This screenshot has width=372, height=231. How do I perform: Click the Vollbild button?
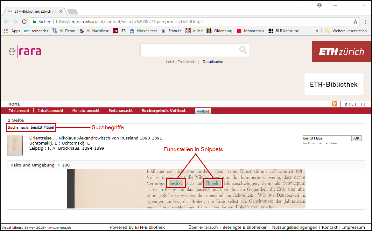[x=203, y=111]
